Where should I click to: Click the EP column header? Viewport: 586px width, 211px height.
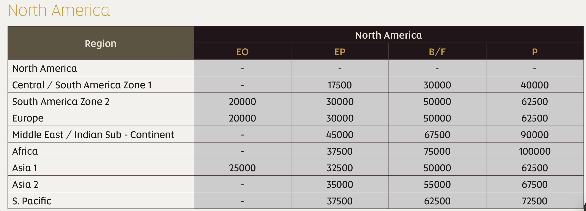coord(340,52)
